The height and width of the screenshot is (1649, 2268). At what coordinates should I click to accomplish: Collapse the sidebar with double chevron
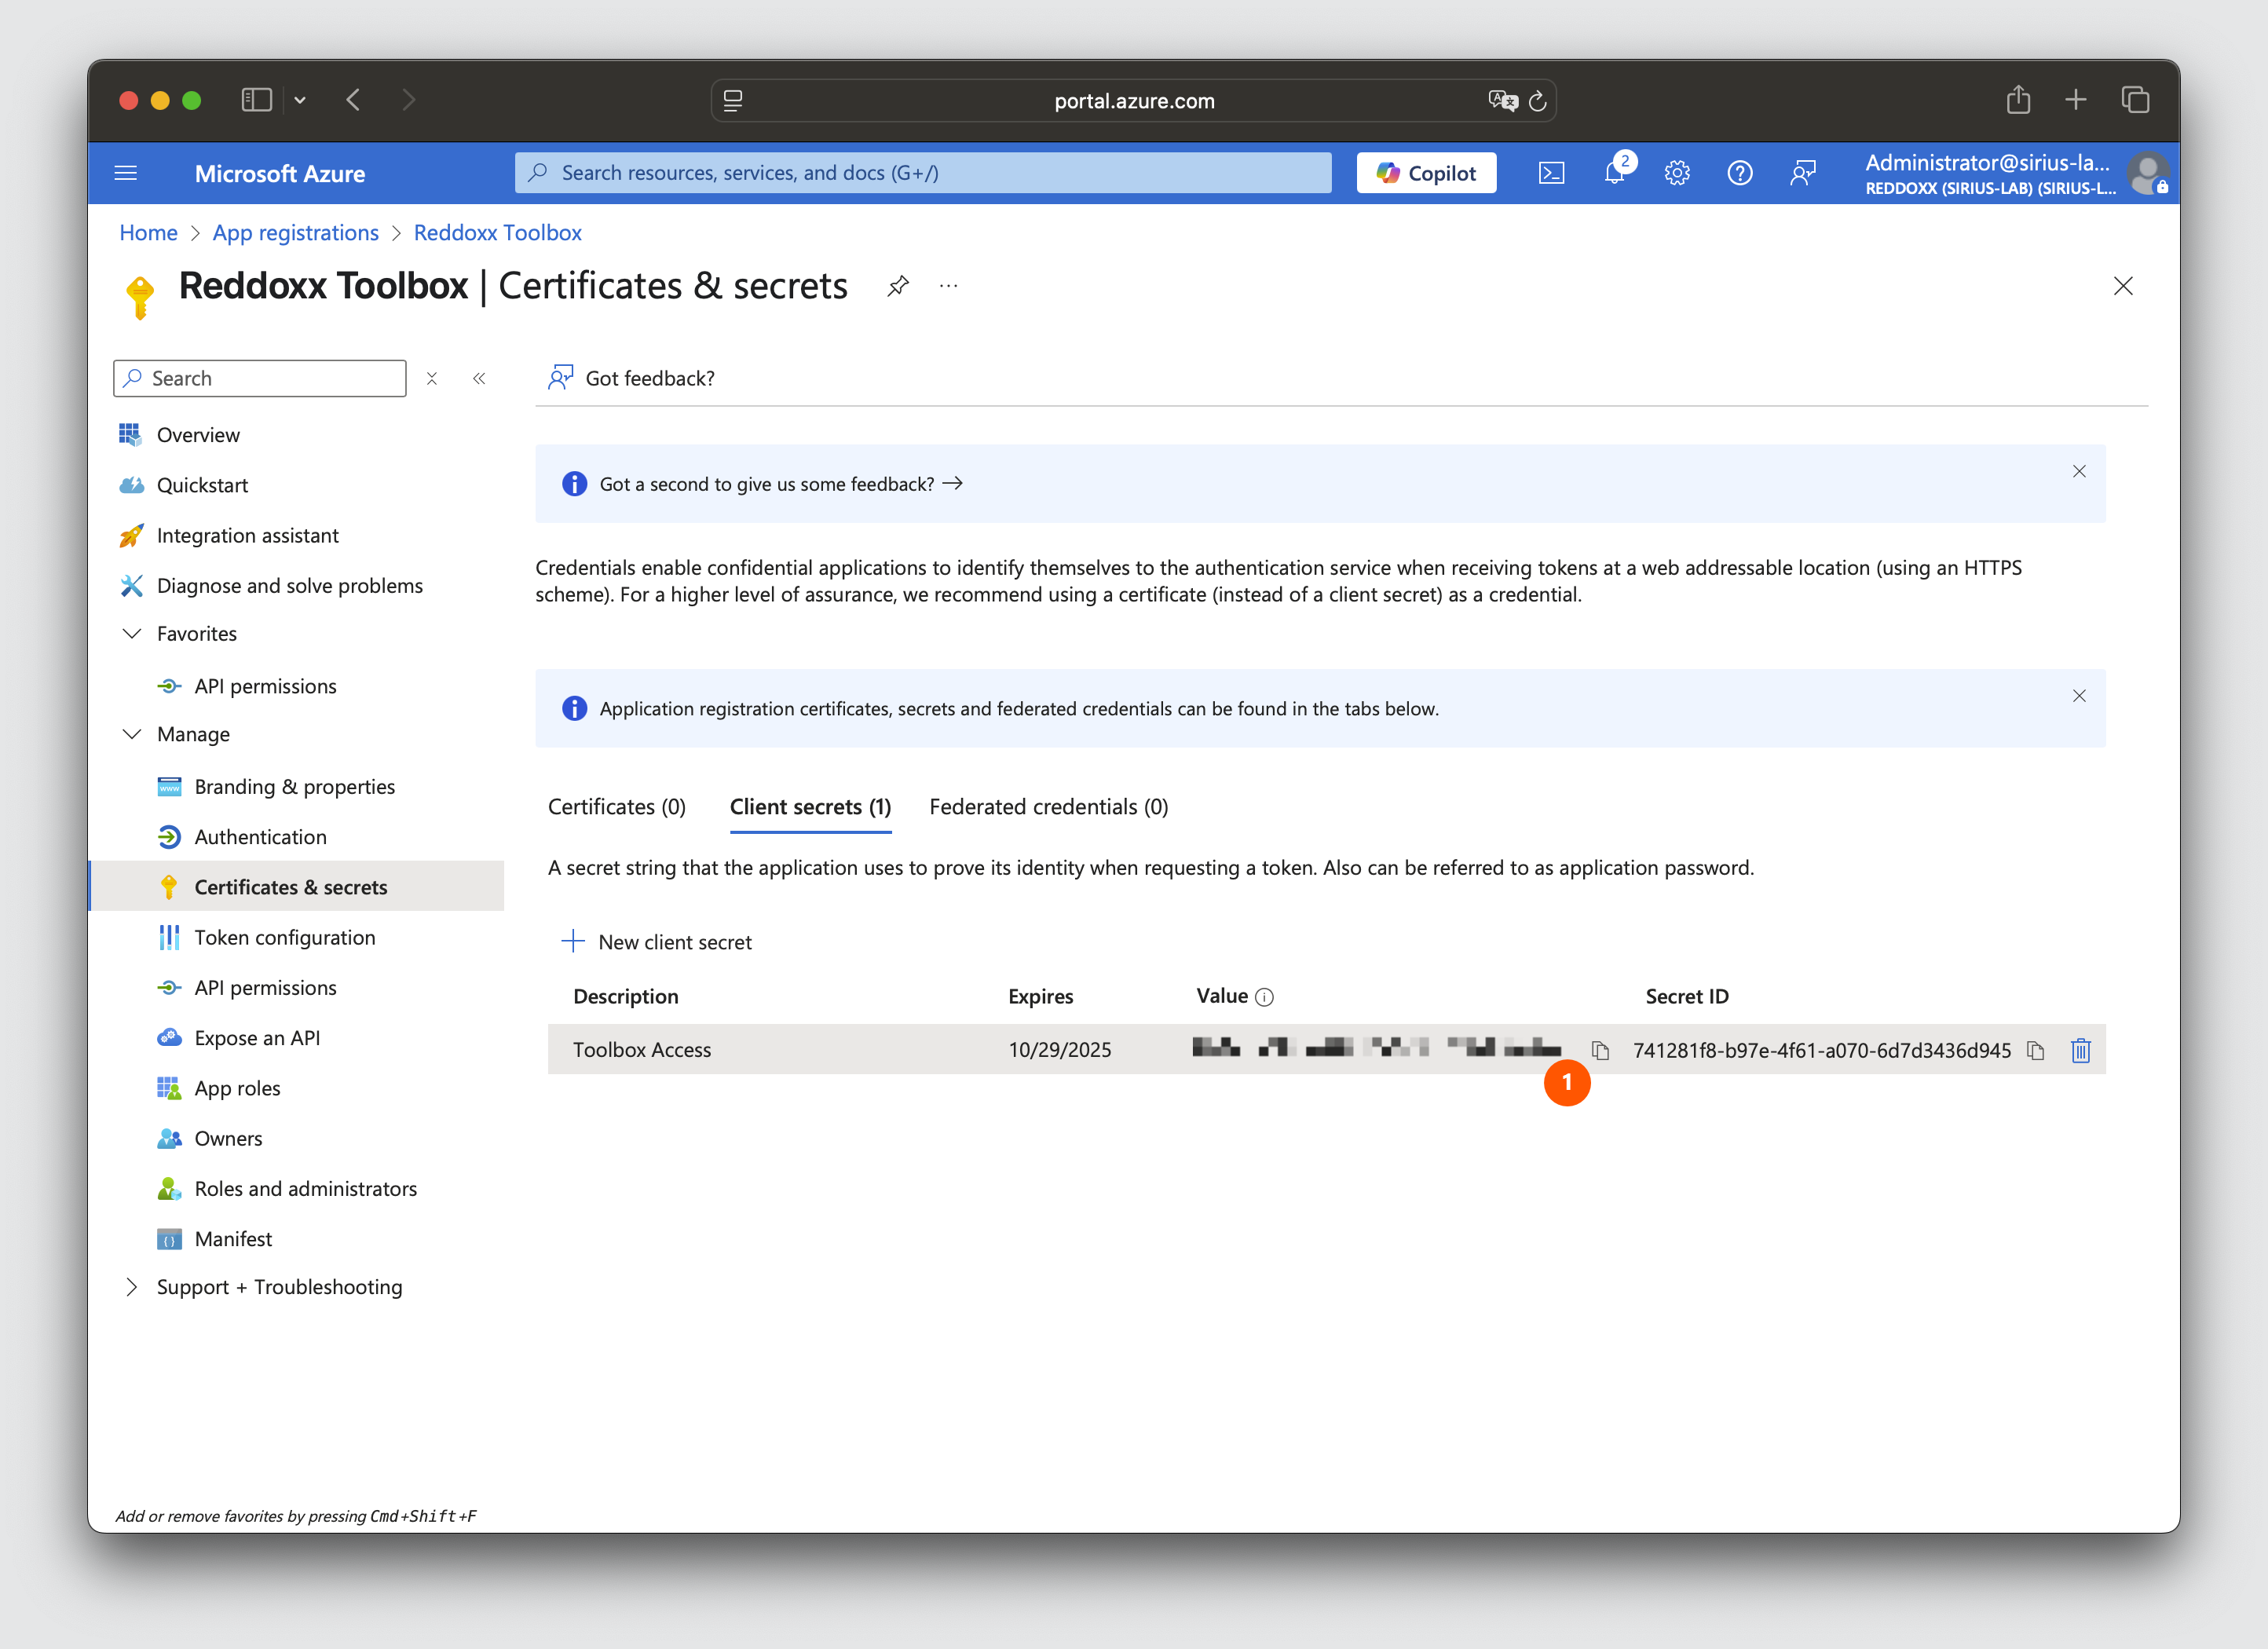(479, 378)
